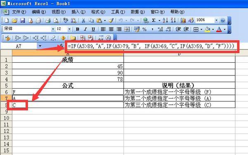Open the Borders dropdown arrow
Viewport: 248px width, 155px height.
[x=201, y=29]
